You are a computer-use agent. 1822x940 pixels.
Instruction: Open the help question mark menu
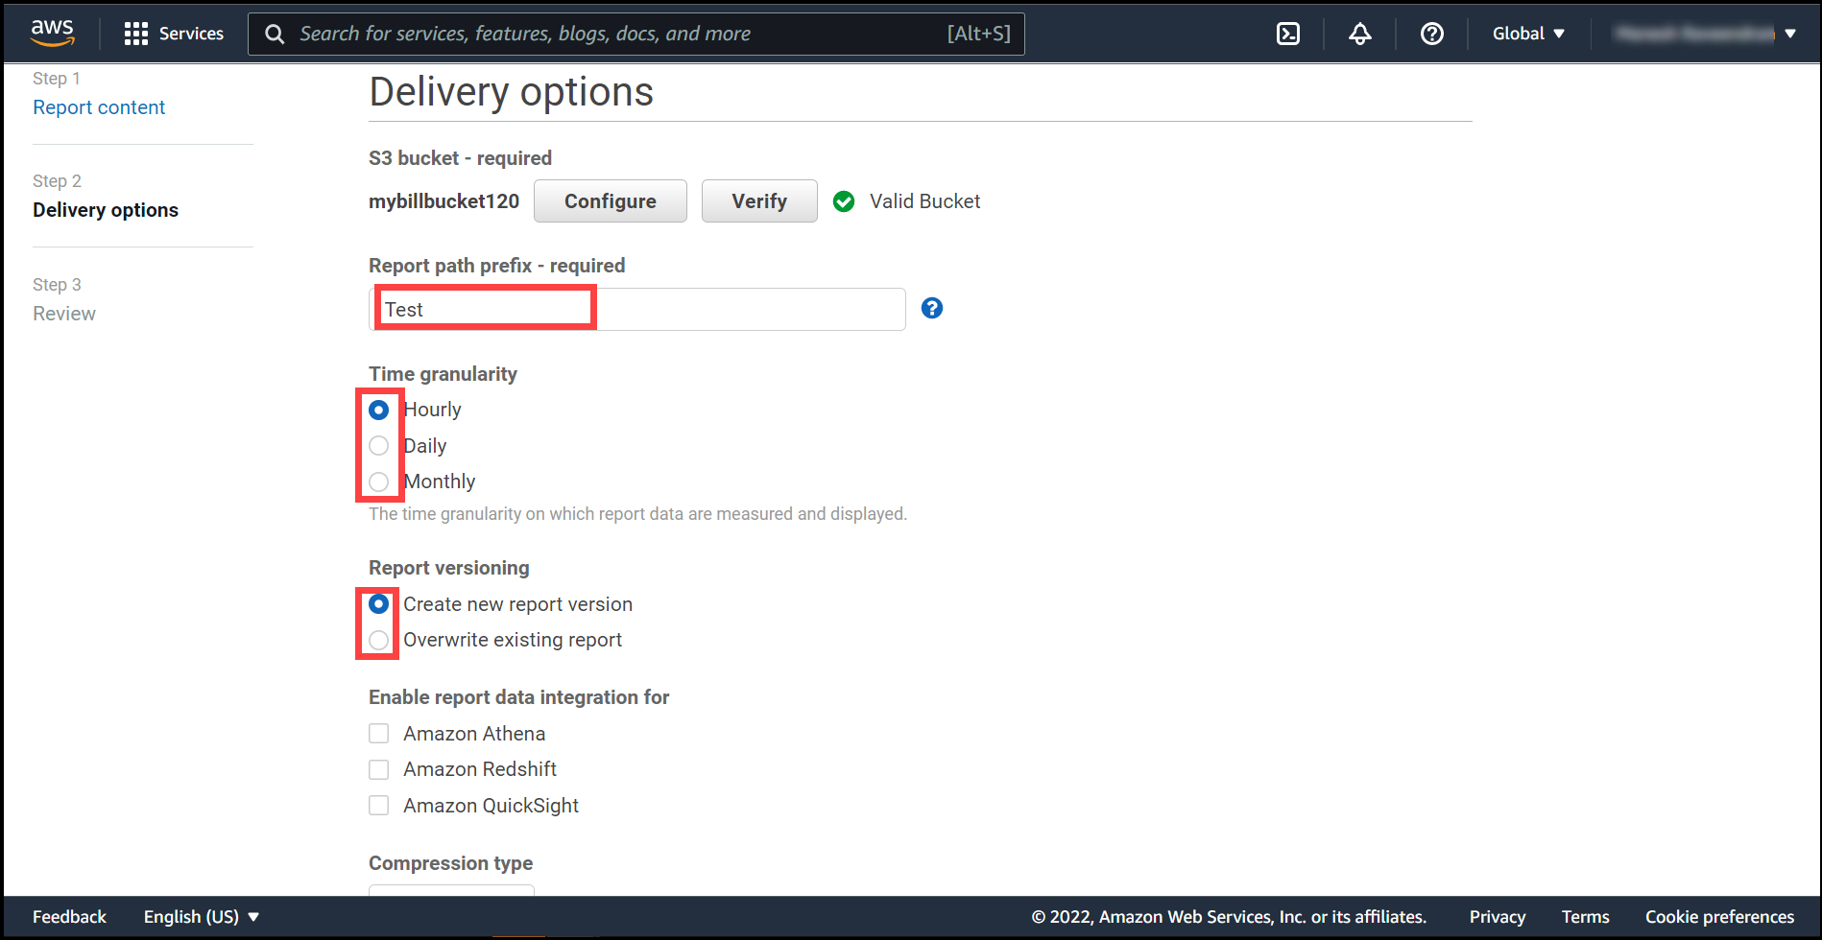tap(1431, 34)
